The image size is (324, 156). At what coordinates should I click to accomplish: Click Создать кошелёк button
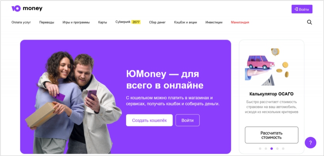149,120
